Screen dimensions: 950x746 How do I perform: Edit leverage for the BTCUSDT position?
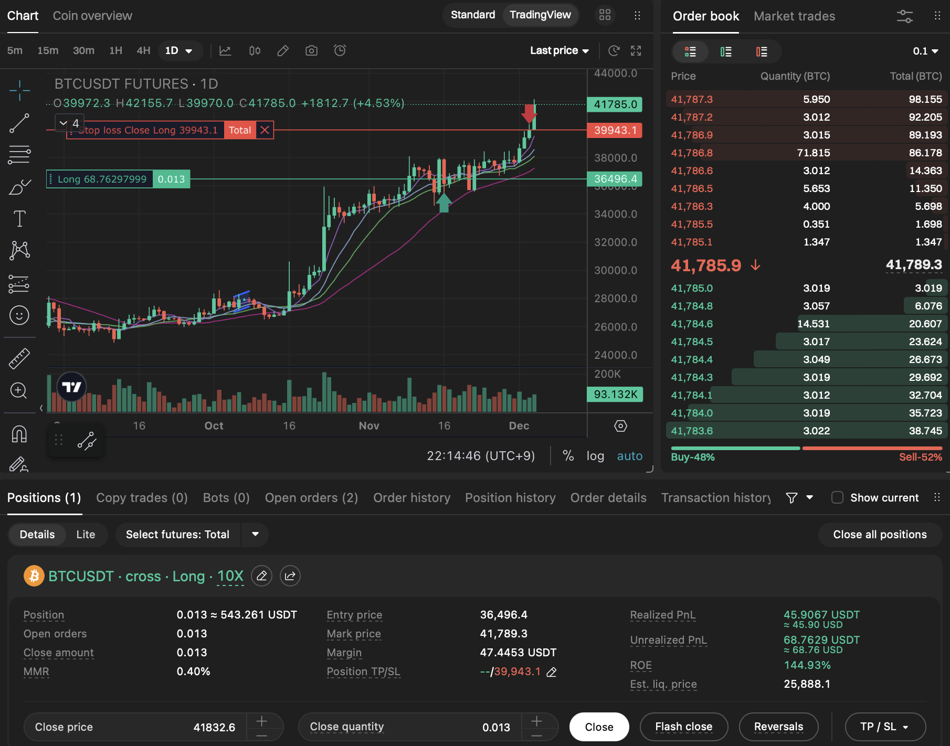pyautogui.click(x=261, y=576)
